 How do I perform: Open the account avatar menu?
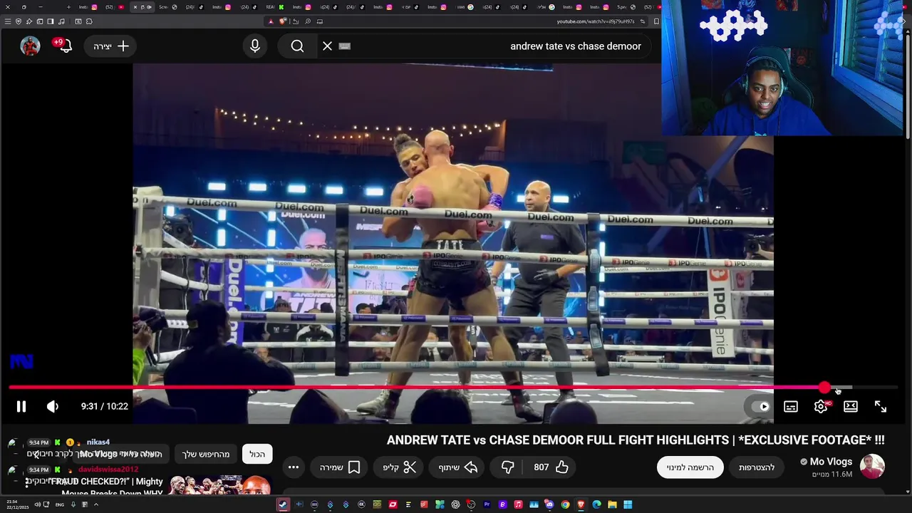tap(30, 46)
